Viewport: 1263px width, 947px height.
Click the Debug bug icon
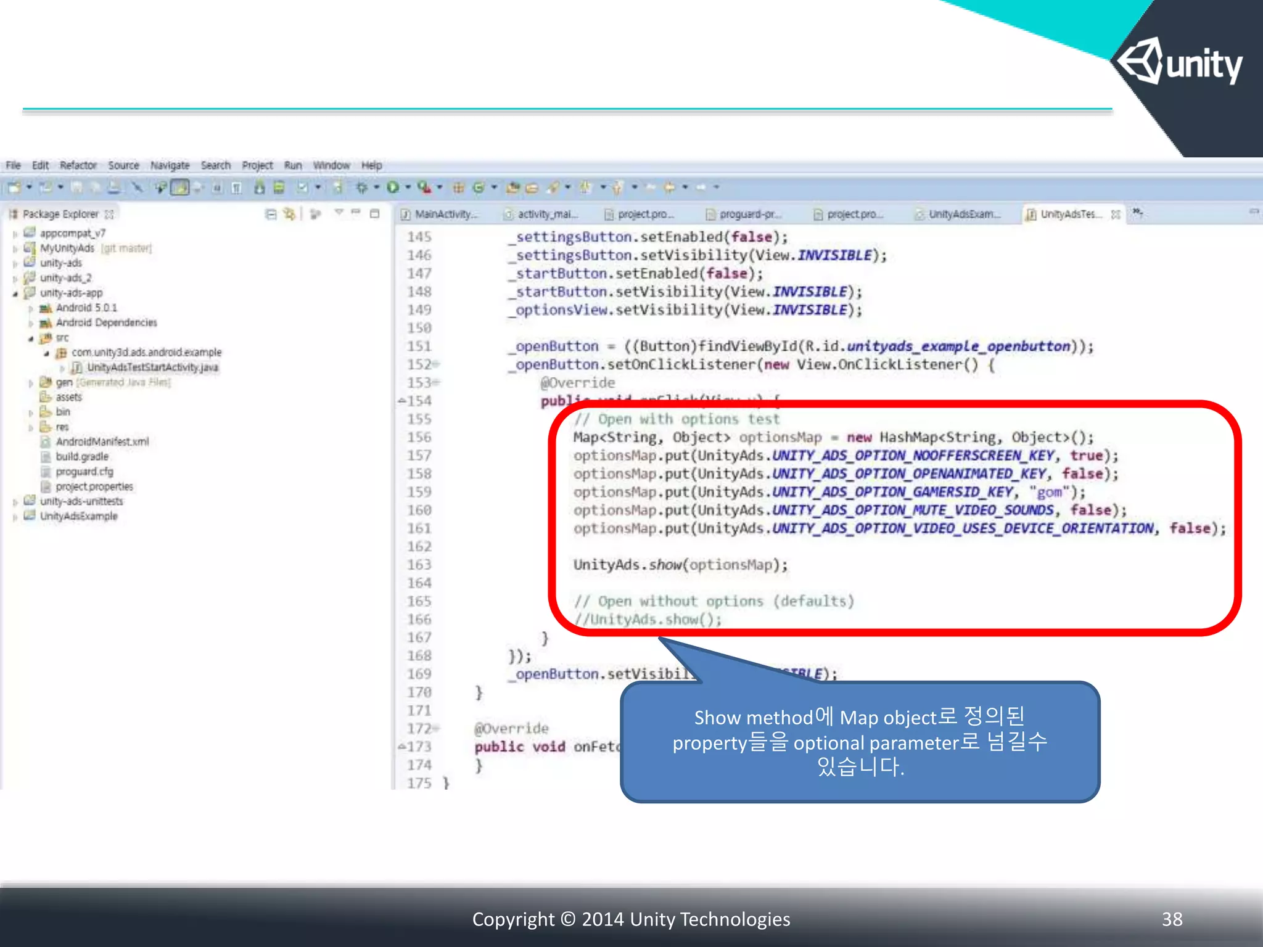[362, 187]
